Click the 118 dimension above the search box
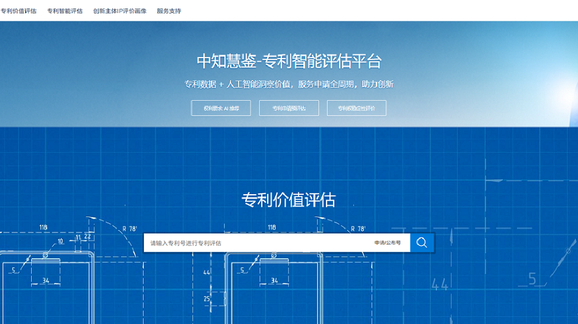 pyautogui.click(x=272, y=227)
